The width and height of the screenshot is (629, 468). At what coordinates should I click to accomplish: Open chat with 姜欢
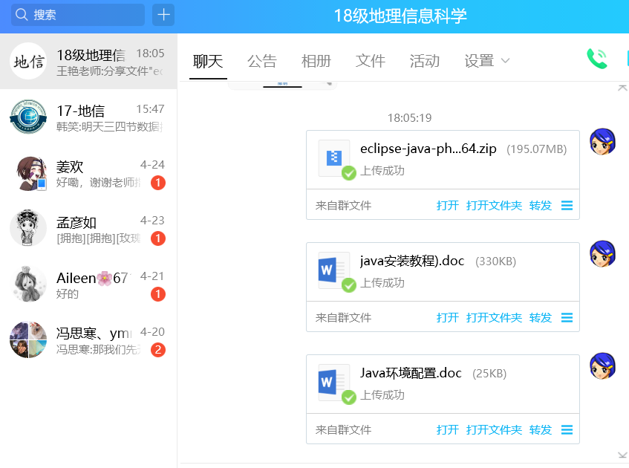coord(88,174)
